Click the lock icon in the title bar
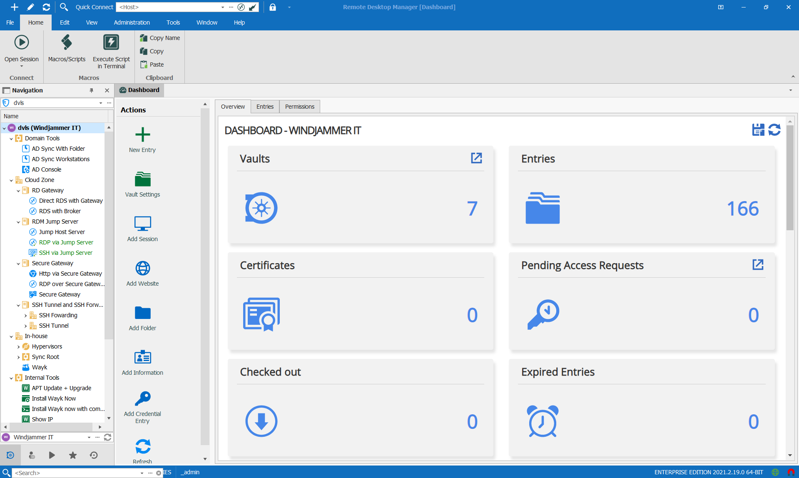 click(273, 7)
